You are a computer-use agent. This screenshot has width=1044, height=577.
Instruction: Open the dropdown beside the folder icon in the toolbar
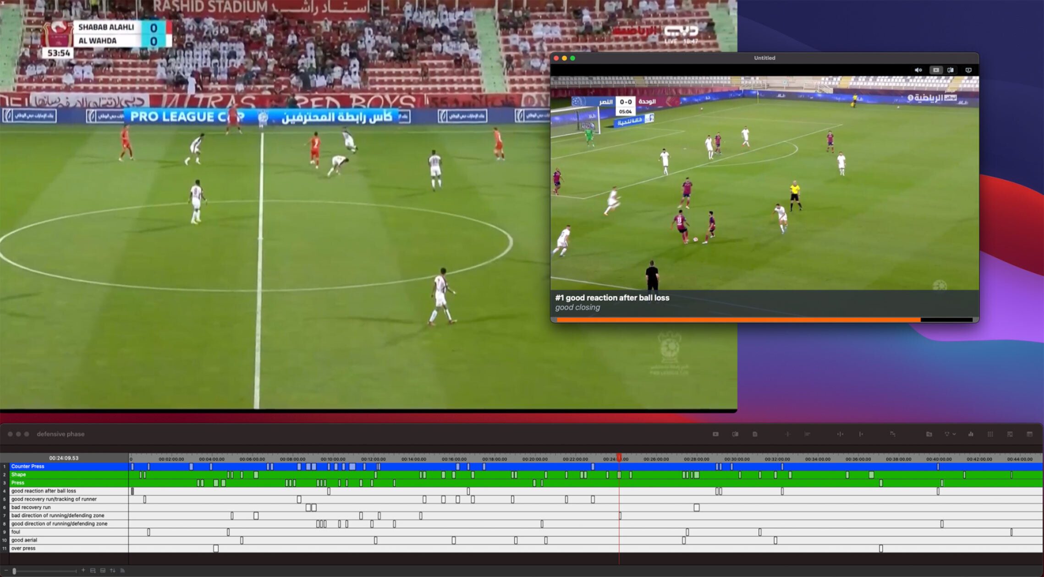coord(955,434)
